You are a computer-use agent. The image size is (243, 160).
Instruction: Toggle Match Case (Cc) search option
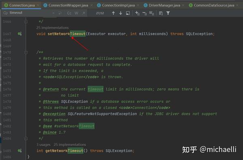[69, 13]
